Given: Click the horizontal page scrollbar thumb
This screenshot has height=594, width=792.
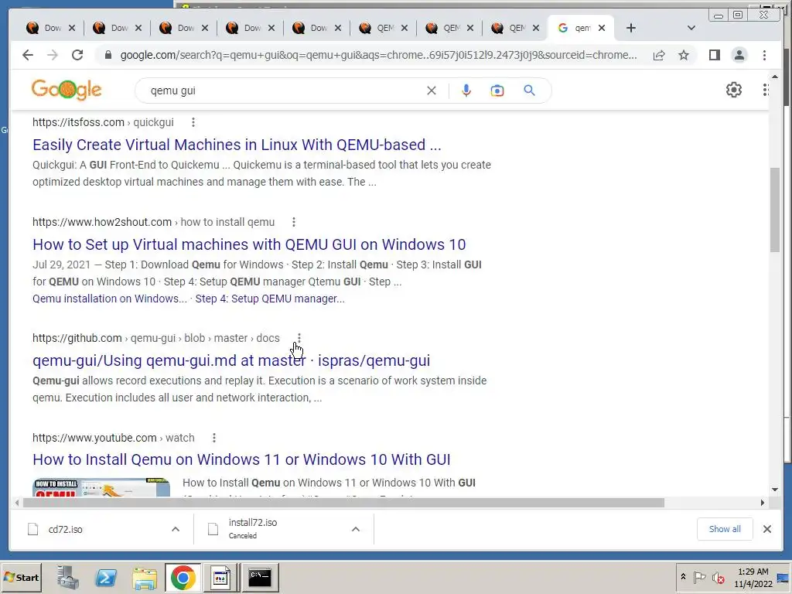Looking at the screenshot, I should (343, 503).
